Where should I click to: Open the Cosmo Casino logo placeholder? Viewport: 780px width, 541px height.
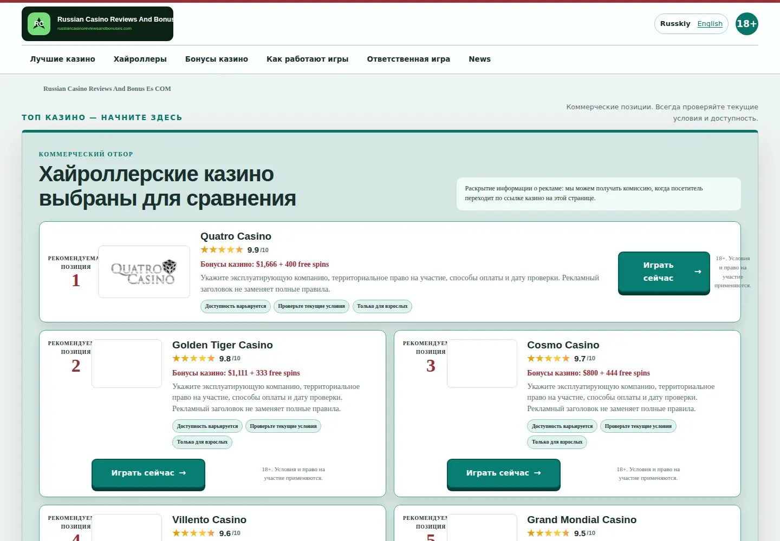click(x=482, y=364)
